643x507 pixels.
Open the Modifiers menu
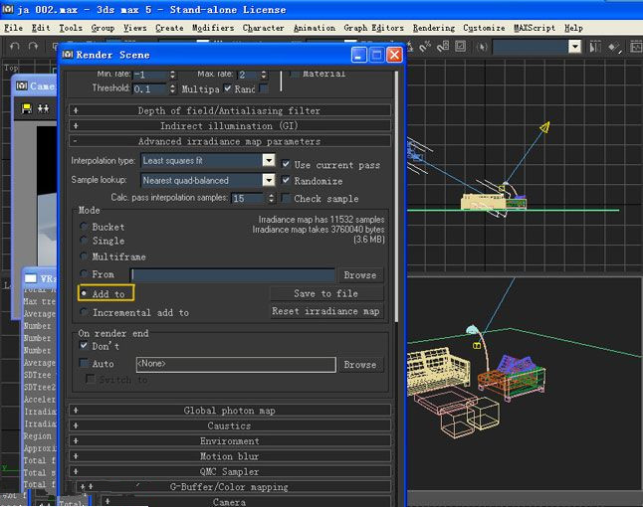pos(213,28)
